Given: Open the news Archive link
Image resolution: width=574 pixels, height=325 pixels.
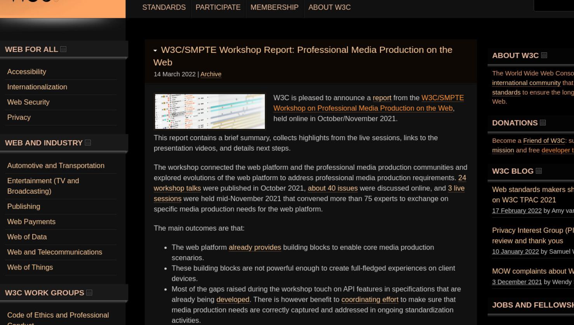Looking at the screenshot, I should 211,74.
